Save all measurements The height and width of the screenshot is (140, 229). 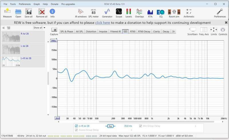28,13
